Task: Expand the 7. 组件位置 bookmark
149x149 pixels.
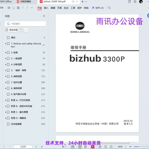Action: click(x=6, y=82)
